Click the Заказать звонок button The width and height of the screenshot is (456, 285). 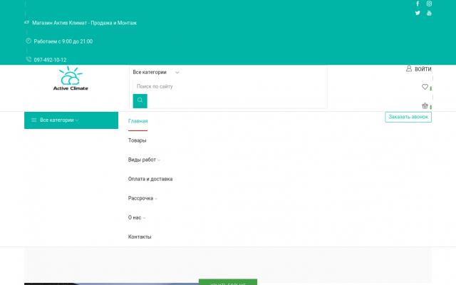[408, 117]
